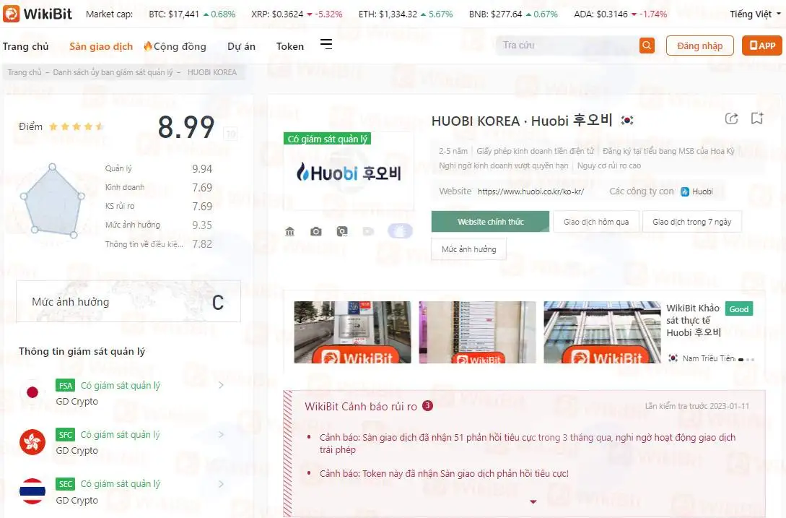Click the radar pentagon score chart
Viewport: 786px width, 518px height.
pos(52,201)
